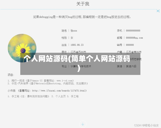This screenshot has width=161, height=128.
Task: Click the 手工皂 瀑布流 note item
Action: tap(30, 96)
